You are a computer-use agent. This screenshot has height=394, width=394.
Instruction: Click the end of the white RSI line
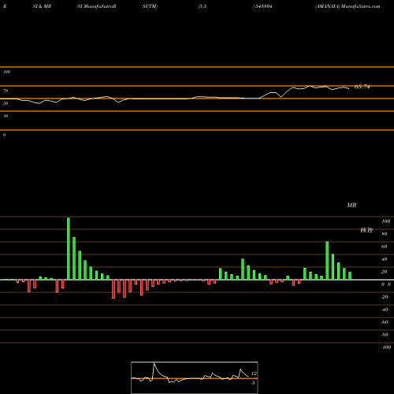(349, 88)
